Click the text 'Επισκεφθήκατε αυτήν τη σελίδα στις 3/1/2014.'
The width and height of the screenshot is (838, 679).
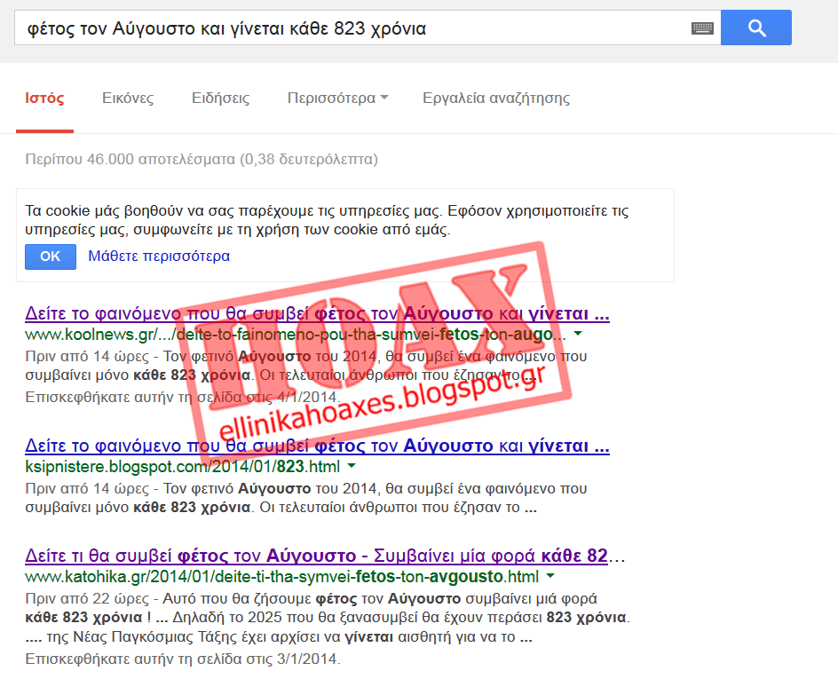click(182, 659)
